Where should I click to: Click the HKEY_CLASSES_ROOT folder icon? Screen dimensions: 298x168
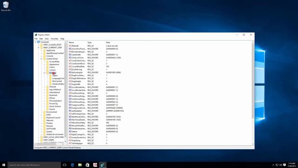point(41,45)
